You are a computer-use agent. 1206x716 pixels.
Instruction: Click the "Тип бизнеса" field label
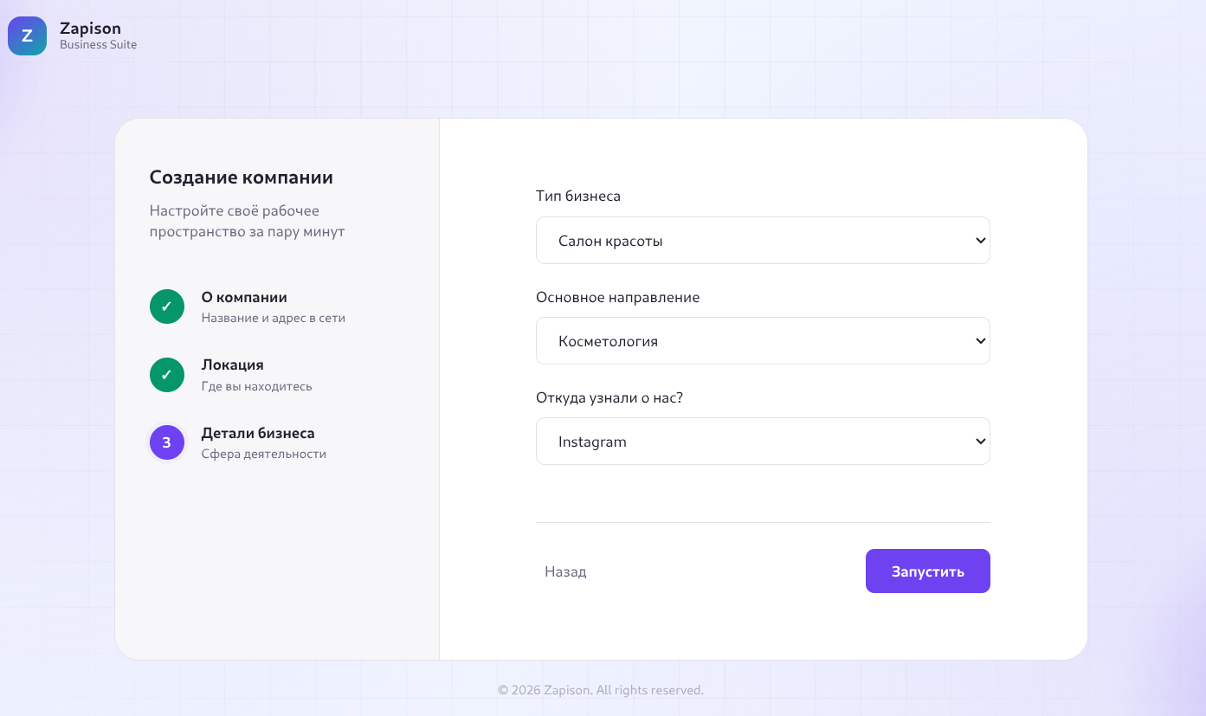[578, 196]
